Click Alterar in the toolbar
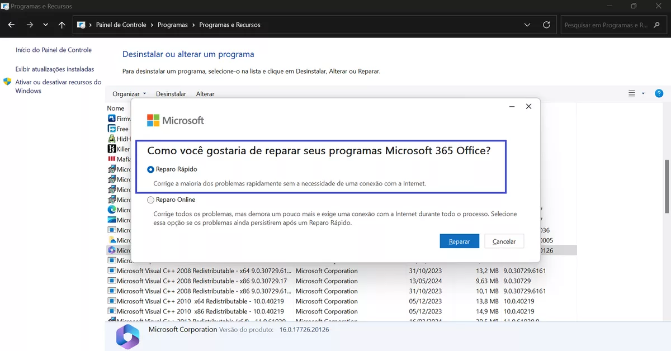The height and width of the screenshot is (351, 671). click(x=205, y=94)
